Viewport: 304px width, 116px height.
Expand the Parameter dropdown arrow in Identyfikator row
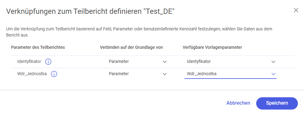point(165,62)
